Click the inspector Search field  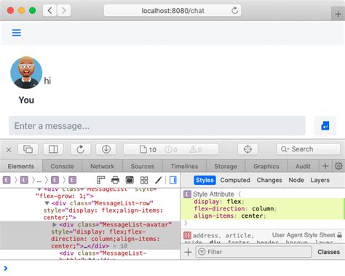point(309,149)
